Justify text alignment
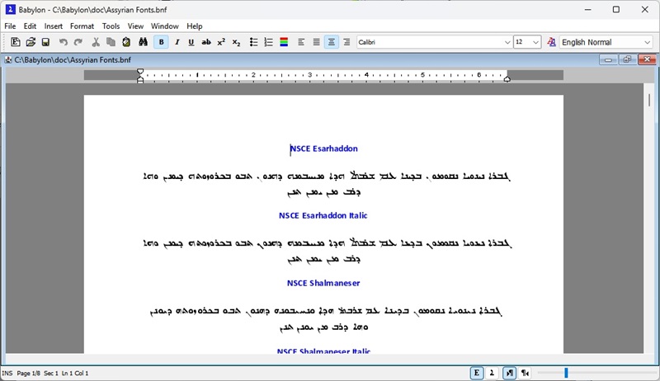The image size is (660, 381). [x=316, y=42]
